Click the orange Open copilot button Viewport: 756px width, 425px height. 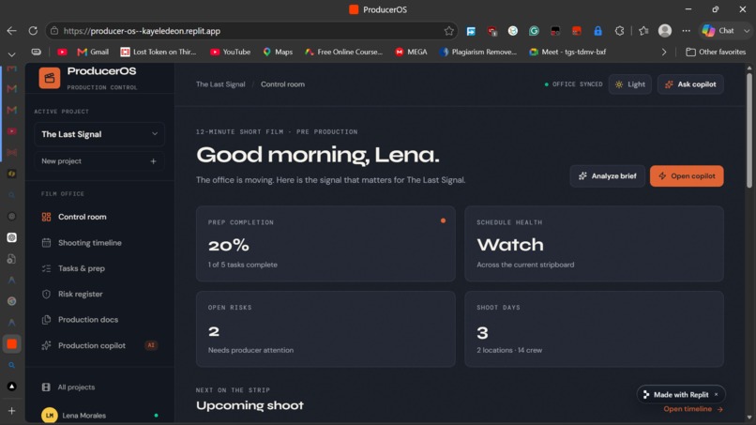pyautogui.click(x=687, y=176)
